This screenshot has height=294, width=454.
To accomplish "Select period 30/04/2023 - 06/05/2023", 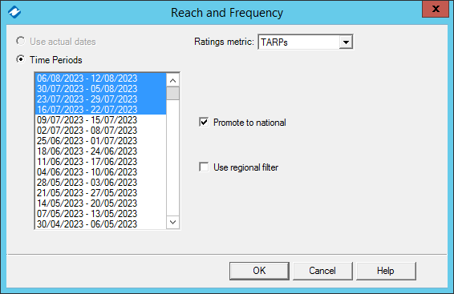I will 101,224.
